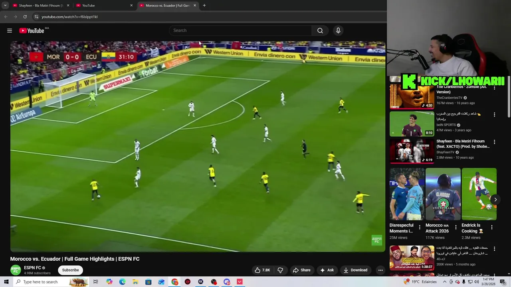Open options for The Cranberries - Zombie video
Screen dimensions: 511x287
(x=494, y=87)
